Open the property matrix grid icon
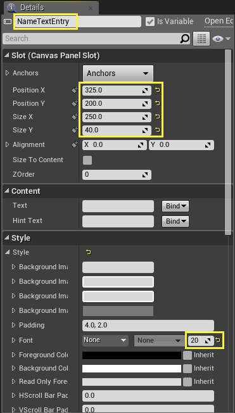235x413 pixels. 201,39
